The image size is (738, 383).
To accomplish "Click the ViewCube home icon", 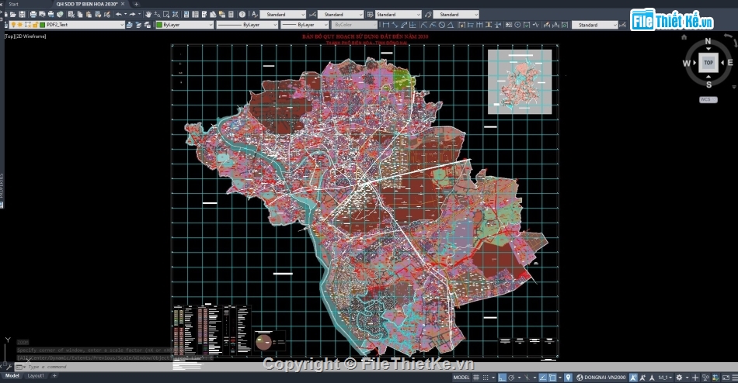I will [x=684, y=37].
